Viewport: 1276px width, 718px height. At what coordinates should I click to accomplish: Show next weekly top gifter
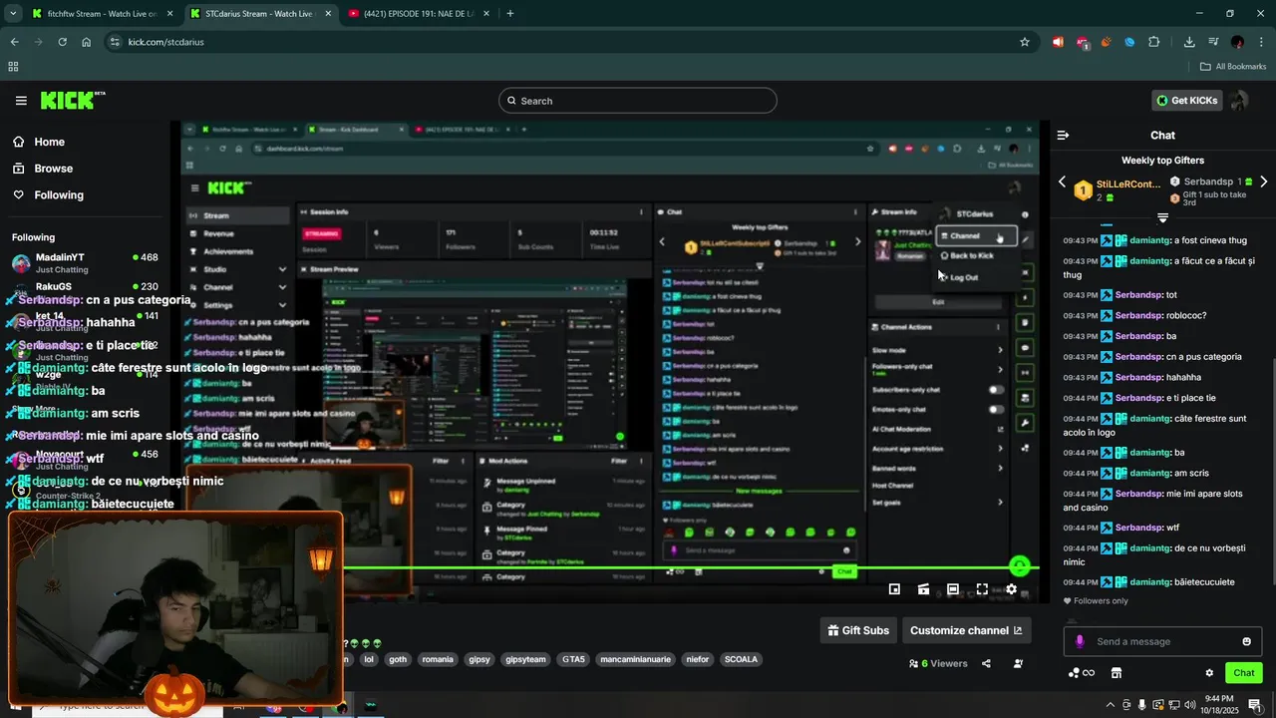[x=1264, y=182]
